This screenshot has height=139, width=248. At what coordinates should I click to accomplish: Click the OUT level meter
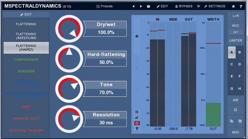[x=189, y=74]
